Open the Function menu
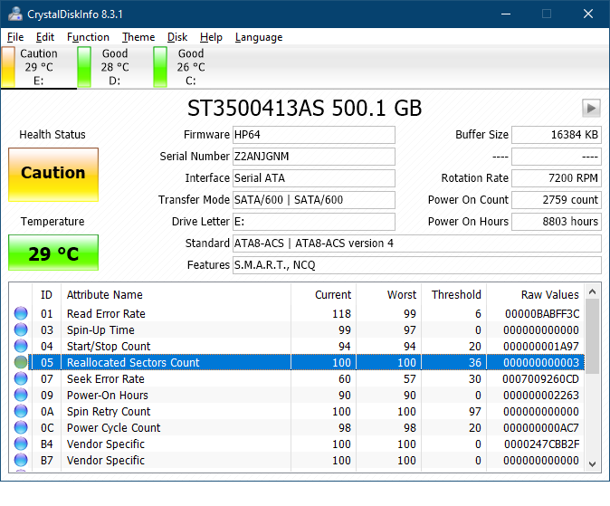Image resolution: width=610 pixels, height=506 pixels. pyautogui.click(x=88, y=37)
